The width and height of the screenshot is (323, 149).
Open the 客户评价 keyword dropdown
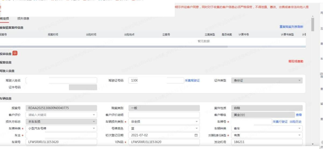61,115
